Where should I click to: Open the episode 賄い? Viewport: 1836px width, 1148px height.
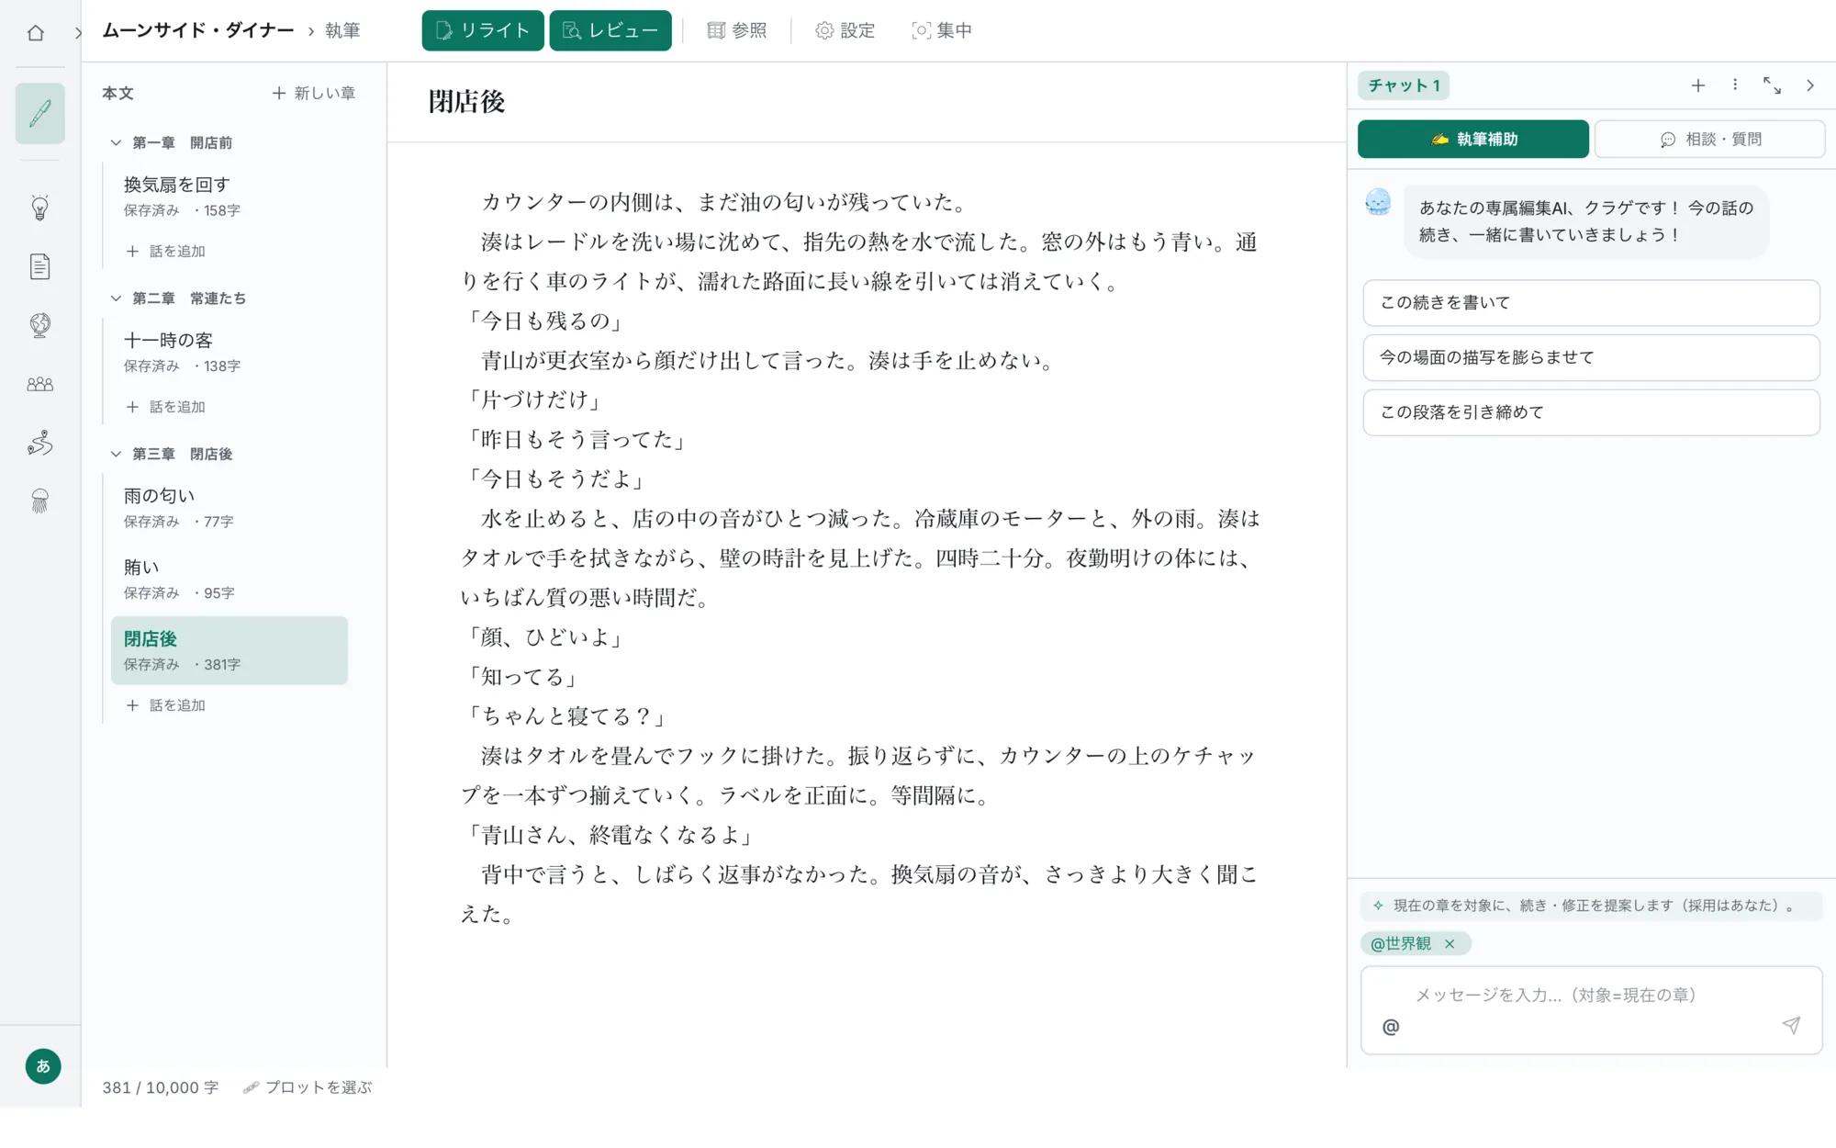[x=229, y=579]
